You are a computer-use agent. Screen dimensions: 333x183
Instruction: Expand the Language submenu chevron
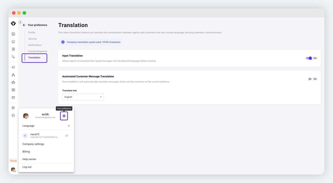click(x=69, y=126)
